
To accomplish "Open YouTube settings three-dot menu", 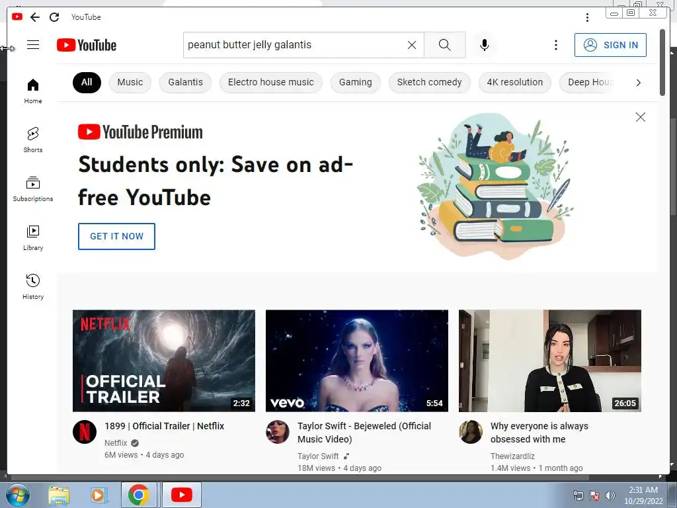I will [555, 45].
